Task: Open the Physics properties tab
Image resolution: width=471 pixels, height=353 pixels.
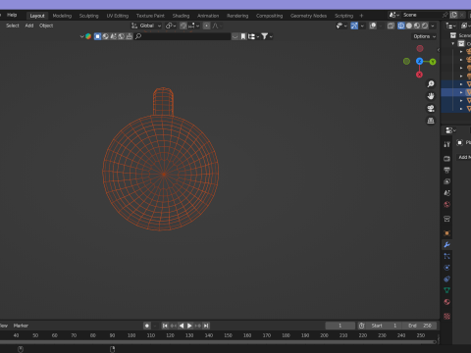Action: pyautogui.click(x=446, y=268)
